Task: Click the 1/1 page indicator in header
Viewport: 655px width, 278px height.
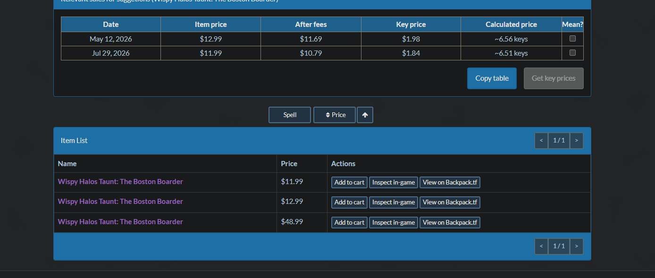Action: coord(559,140)
